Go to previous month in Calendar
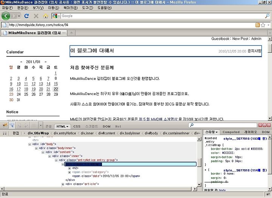The width and height of the screenshot is (272, 198). [21, 62]
